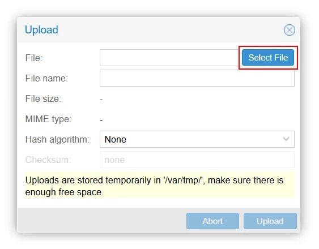Click the Abort button
319x249 pixels.
pos(212,221)
